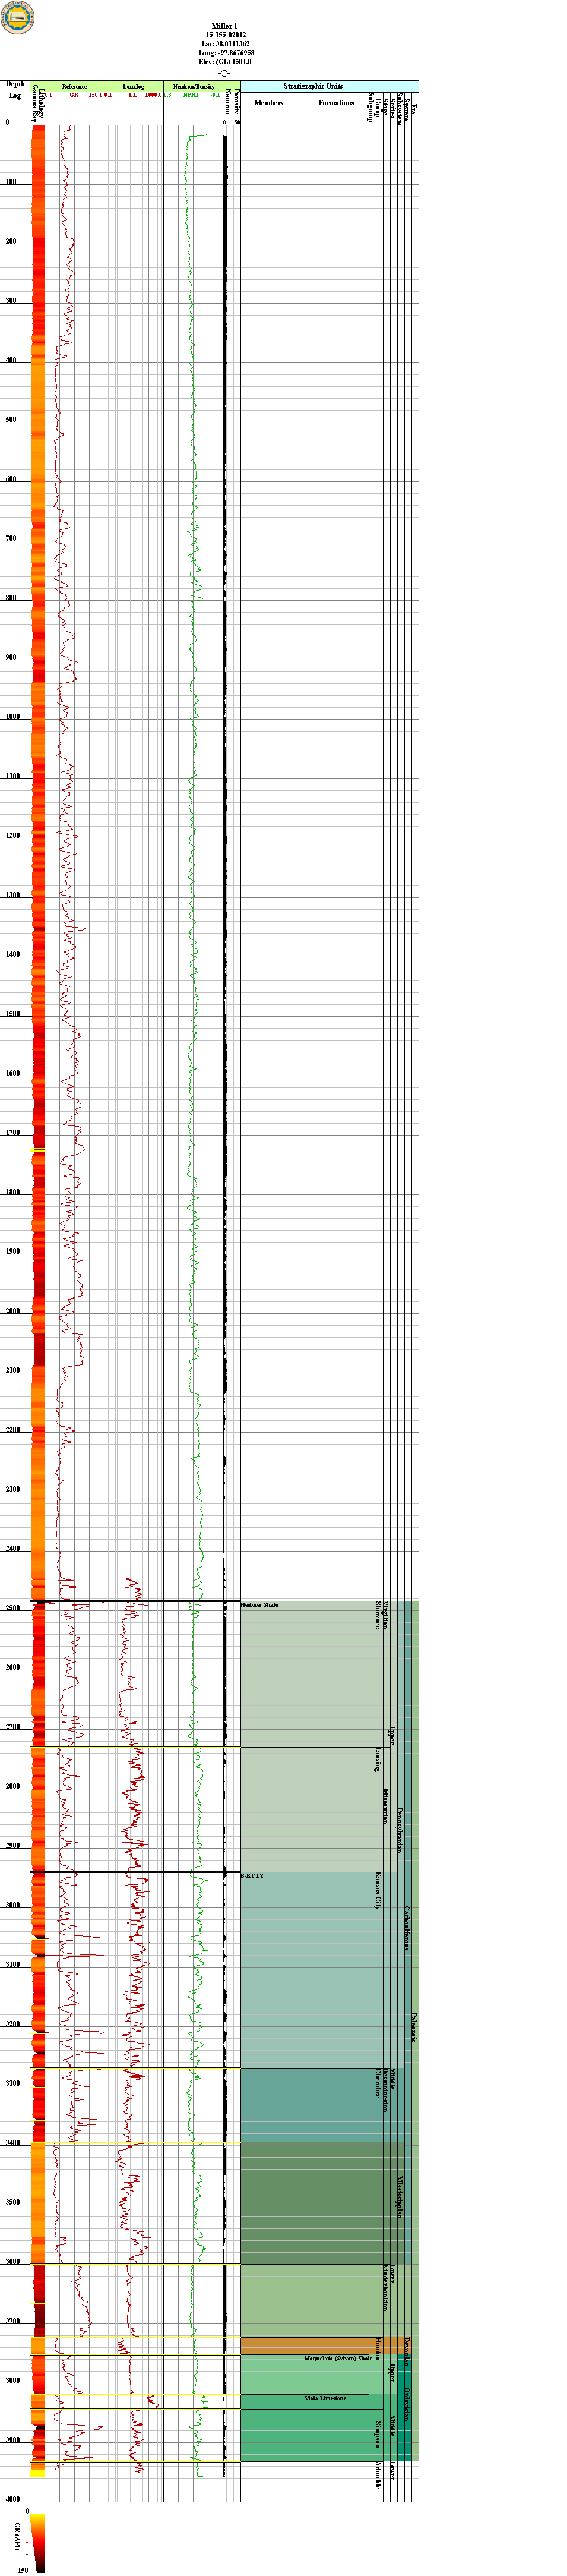Click the 'Missourian' stage label
Viewport: 567px width, 2576px height.
coord(385,1805)
